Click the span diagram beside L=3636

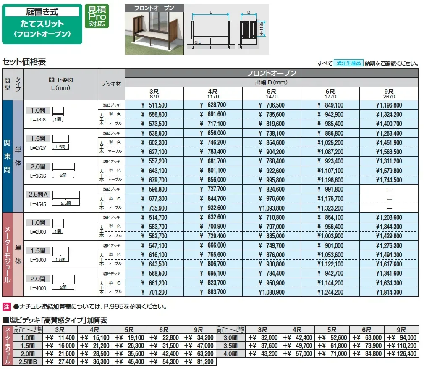[63, 171]
